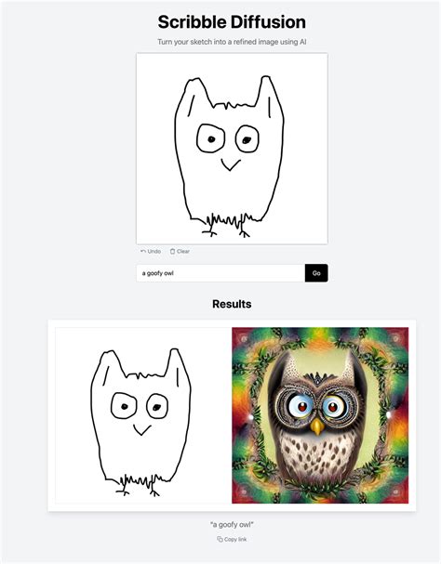
Task: Click the Scribble Diffusion title heading
Action: [232, 22]
